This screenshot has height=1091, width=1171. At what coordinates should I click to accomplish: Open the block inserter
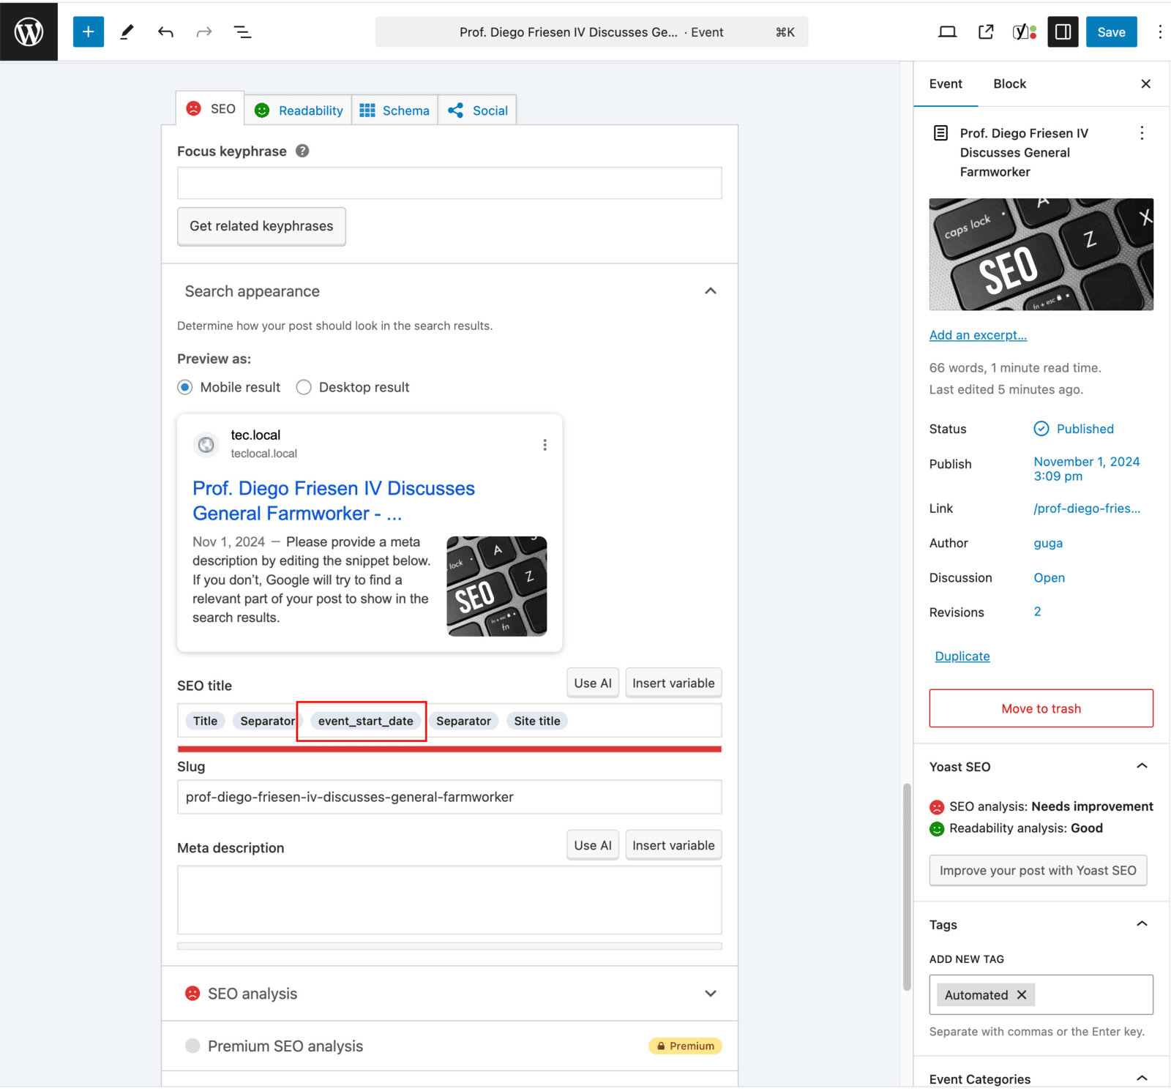coord(88,31)
